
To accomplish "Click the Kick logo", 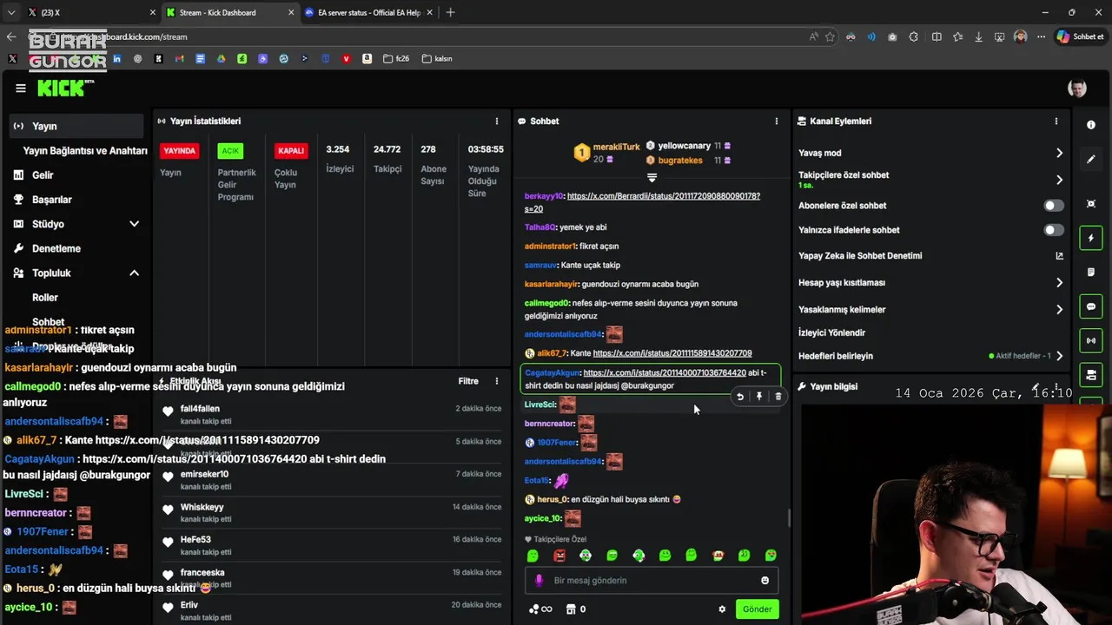I will click(x=65, y=88).
